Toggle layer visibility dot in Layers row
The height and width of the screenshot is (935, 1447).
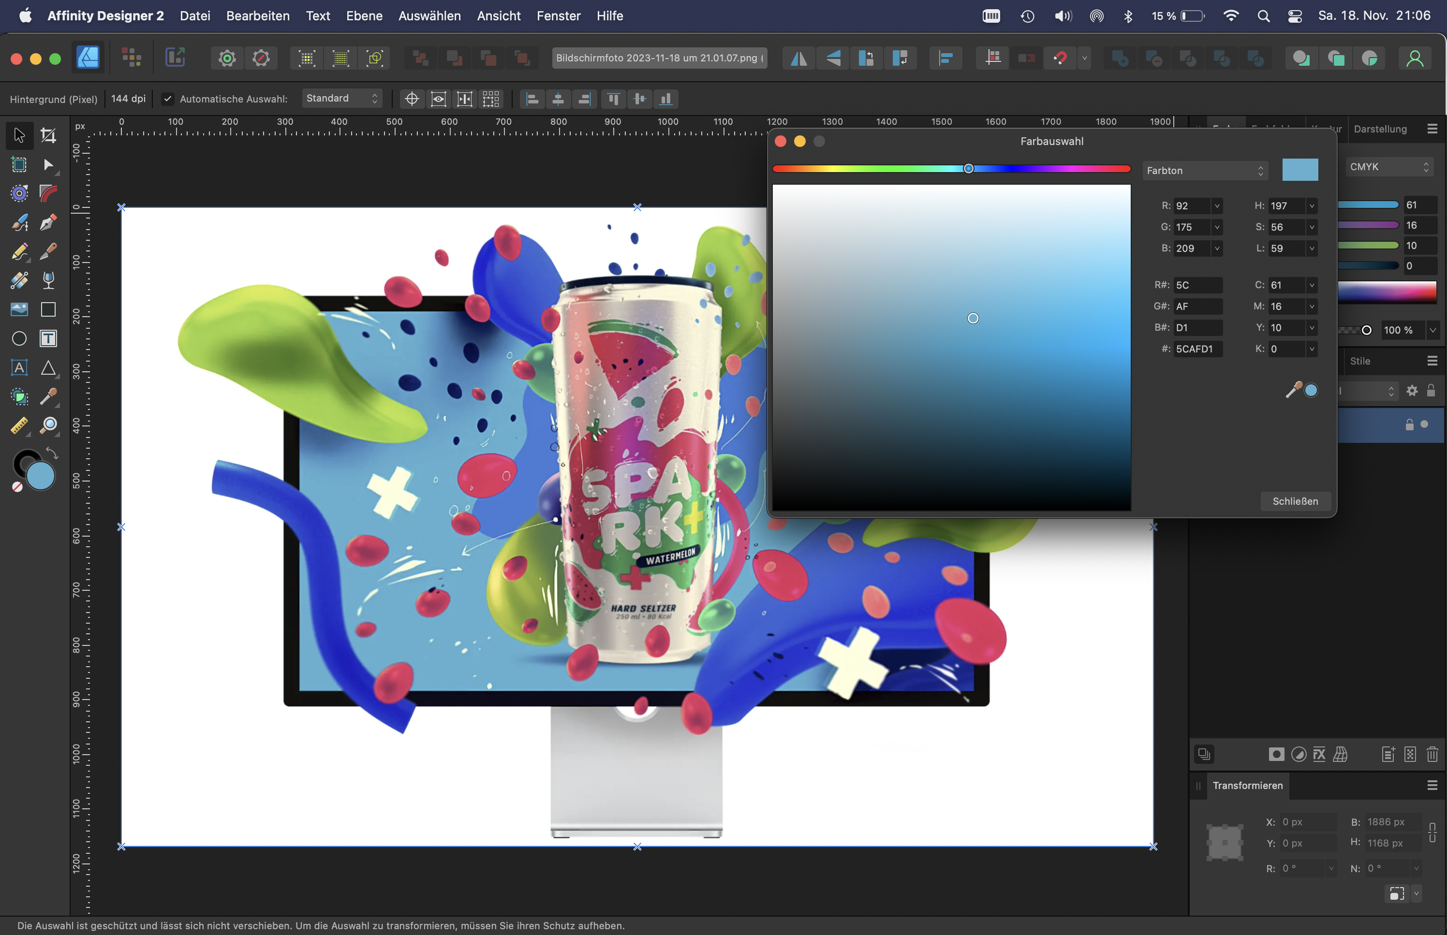[1425, 424]
